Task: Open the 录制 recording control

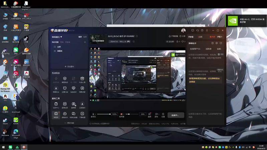Action: (156, 115)
